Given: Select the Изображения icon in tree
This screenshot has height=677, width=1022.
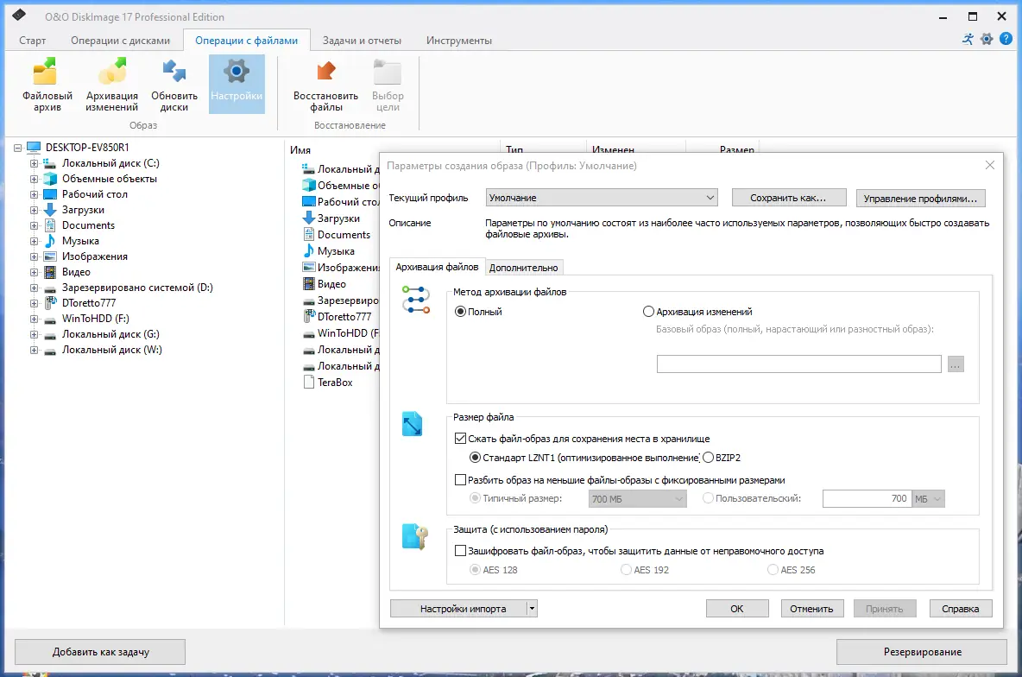Looking at the screenshot, I should point(49,256).
